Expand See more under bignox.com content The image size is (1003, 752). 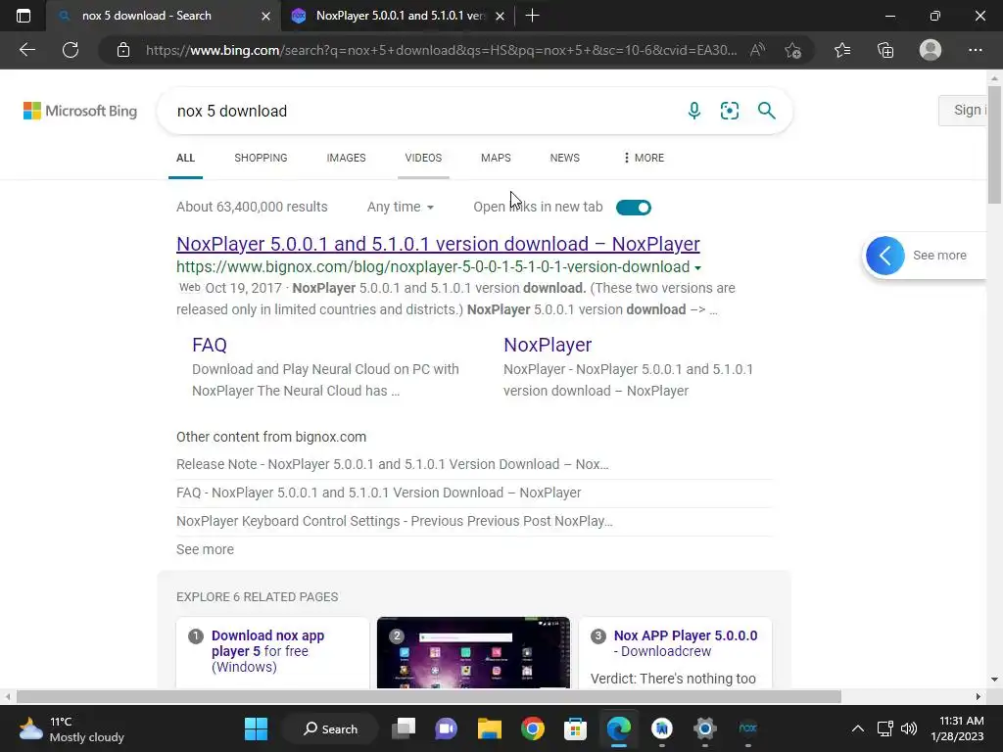pos(205,549)
